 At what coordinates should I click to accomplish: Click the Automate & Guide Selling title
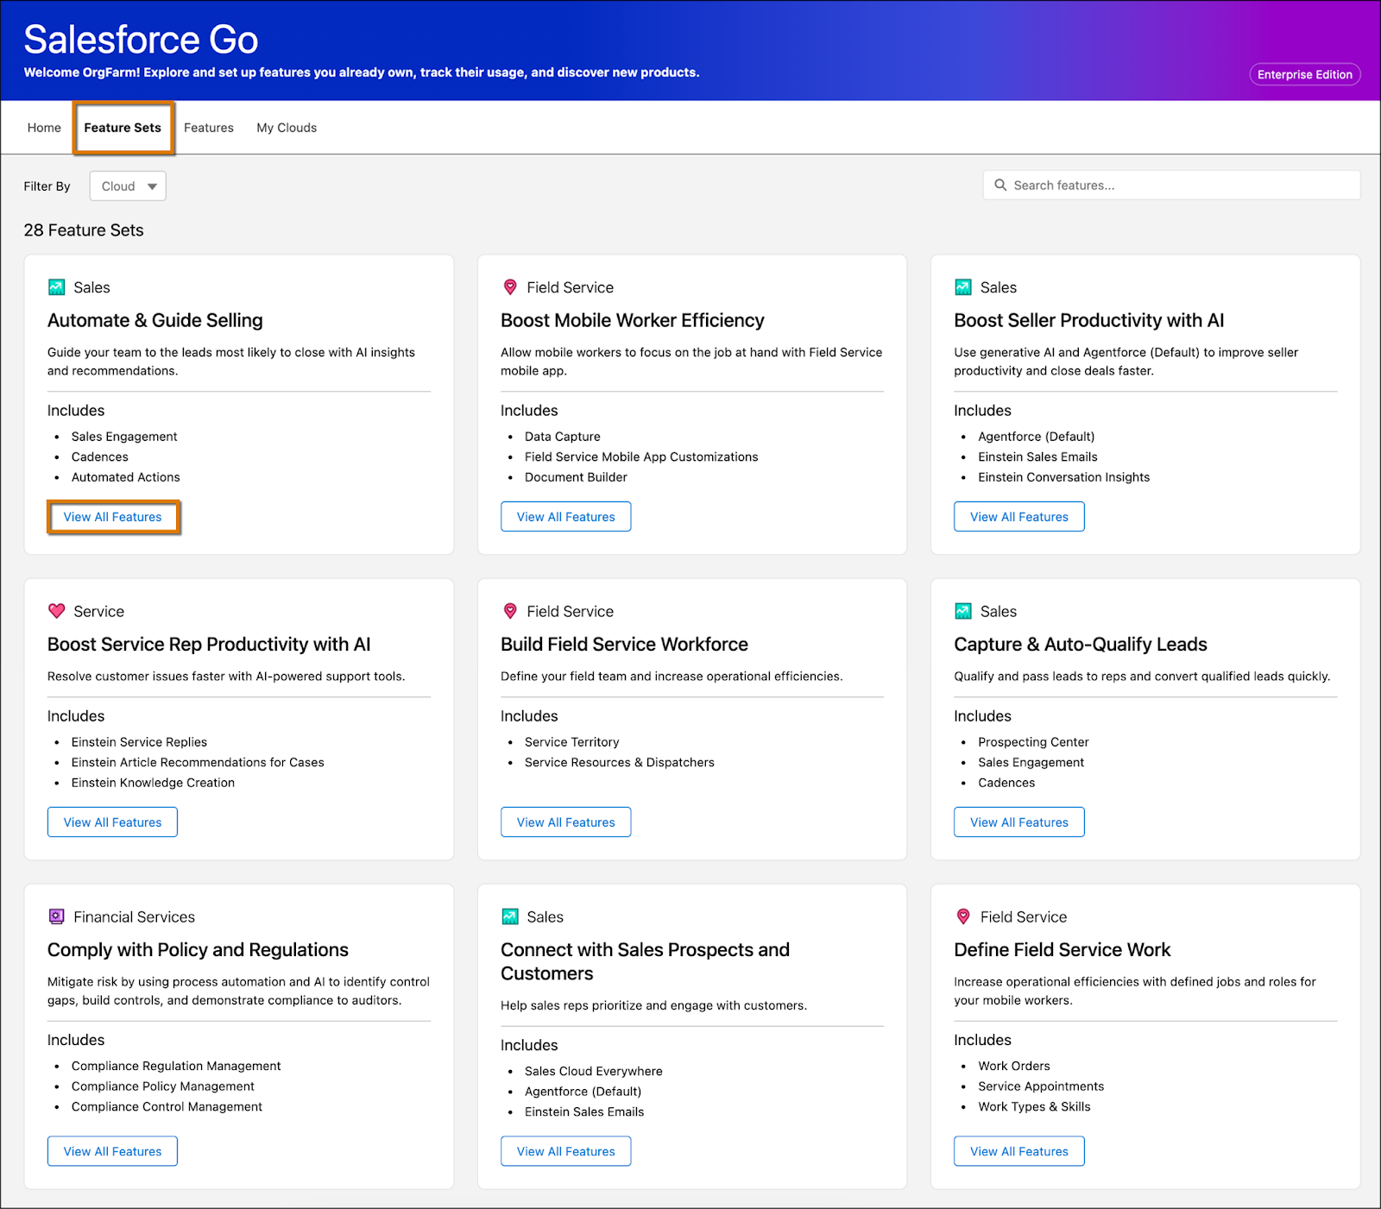click(x=155, y=320)
